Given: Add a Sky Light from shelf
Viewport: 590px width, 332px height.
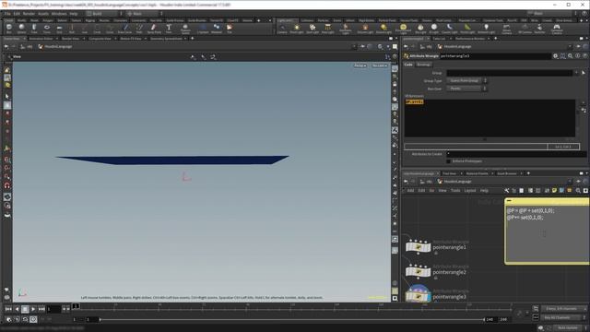Looking at the screenshot, I should pyautogui.click(x=420, y=29).
